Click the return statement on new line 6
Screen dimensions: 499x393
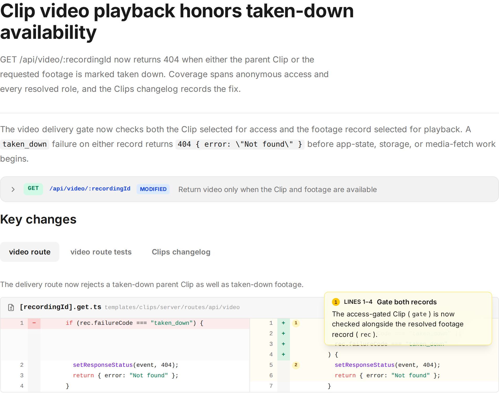387,375
